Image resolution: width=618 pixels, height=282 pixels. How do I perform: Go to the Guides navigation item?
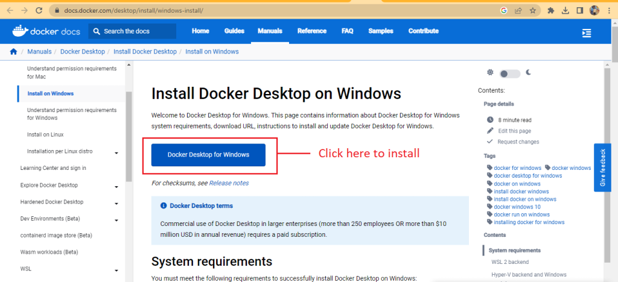coord(234,31)
